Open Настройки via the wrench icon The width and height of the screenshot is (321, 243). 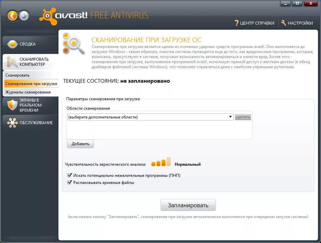pos(282,23)
